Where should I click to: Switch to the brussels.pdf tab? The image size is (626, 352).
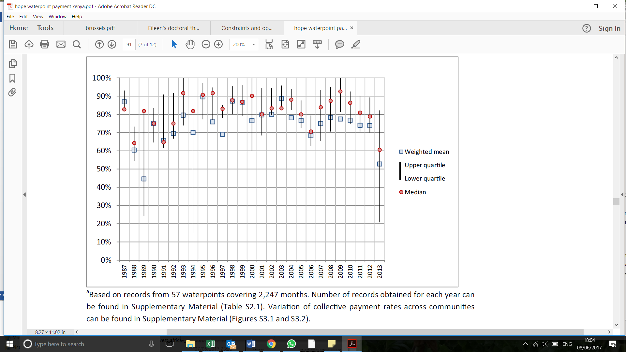[x=100, y=28]
